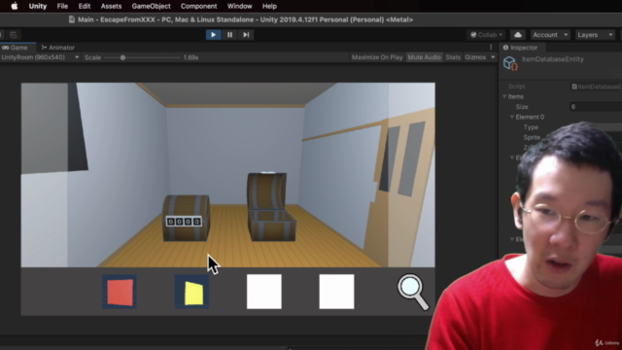The height and width of the screenshot is (350, 622).
Task: Open the Window menu
Action: click(240, 6)
